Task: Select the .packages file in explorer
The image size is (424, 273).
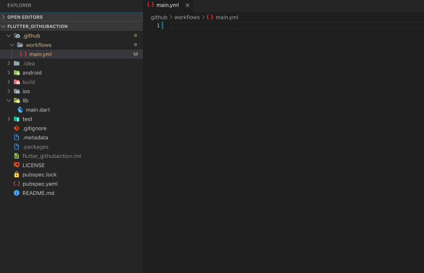Action: (x=35, y=146)
